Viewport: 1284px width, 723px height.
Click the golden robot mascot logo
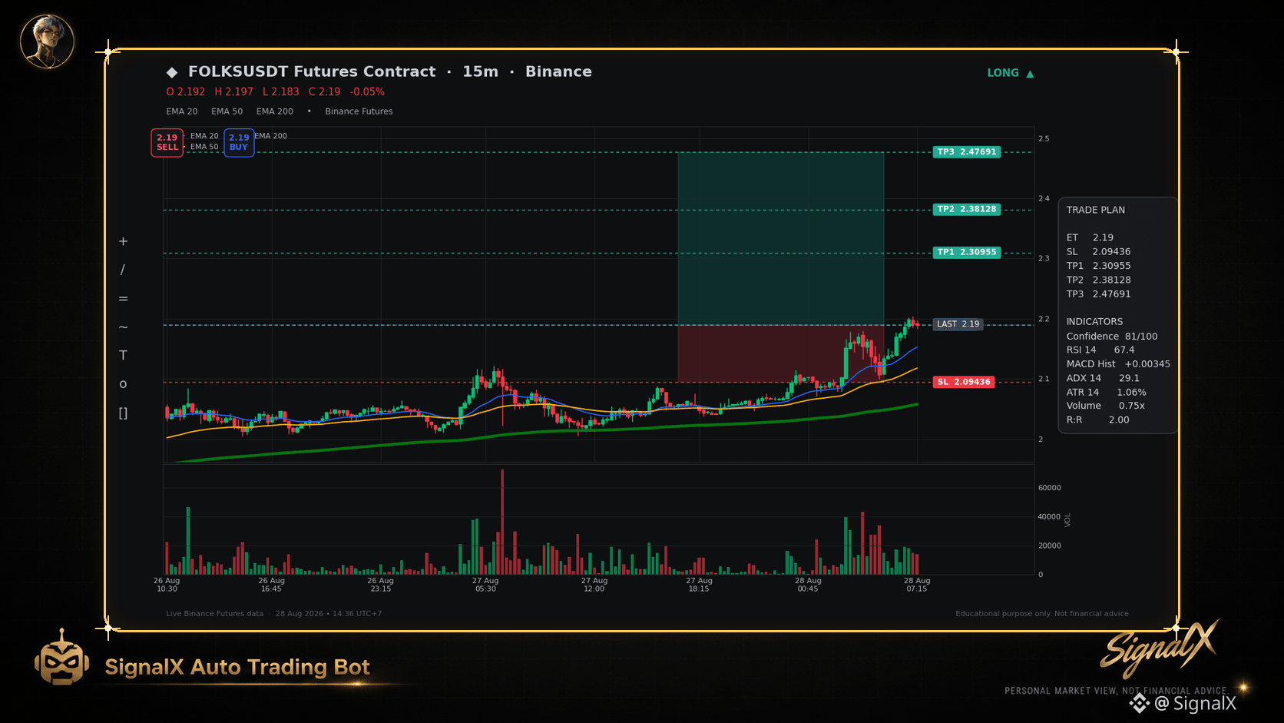(x=62, y=658)
